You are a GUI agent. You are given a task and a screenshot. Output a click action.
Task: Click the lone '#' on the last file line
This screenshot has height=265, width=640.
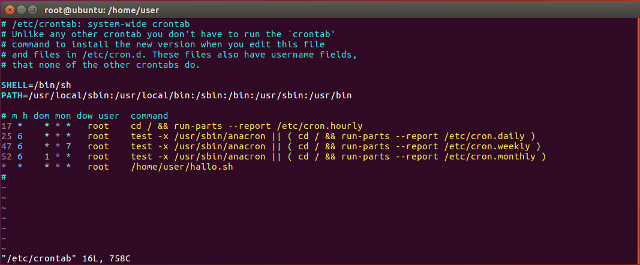point(4,177)
